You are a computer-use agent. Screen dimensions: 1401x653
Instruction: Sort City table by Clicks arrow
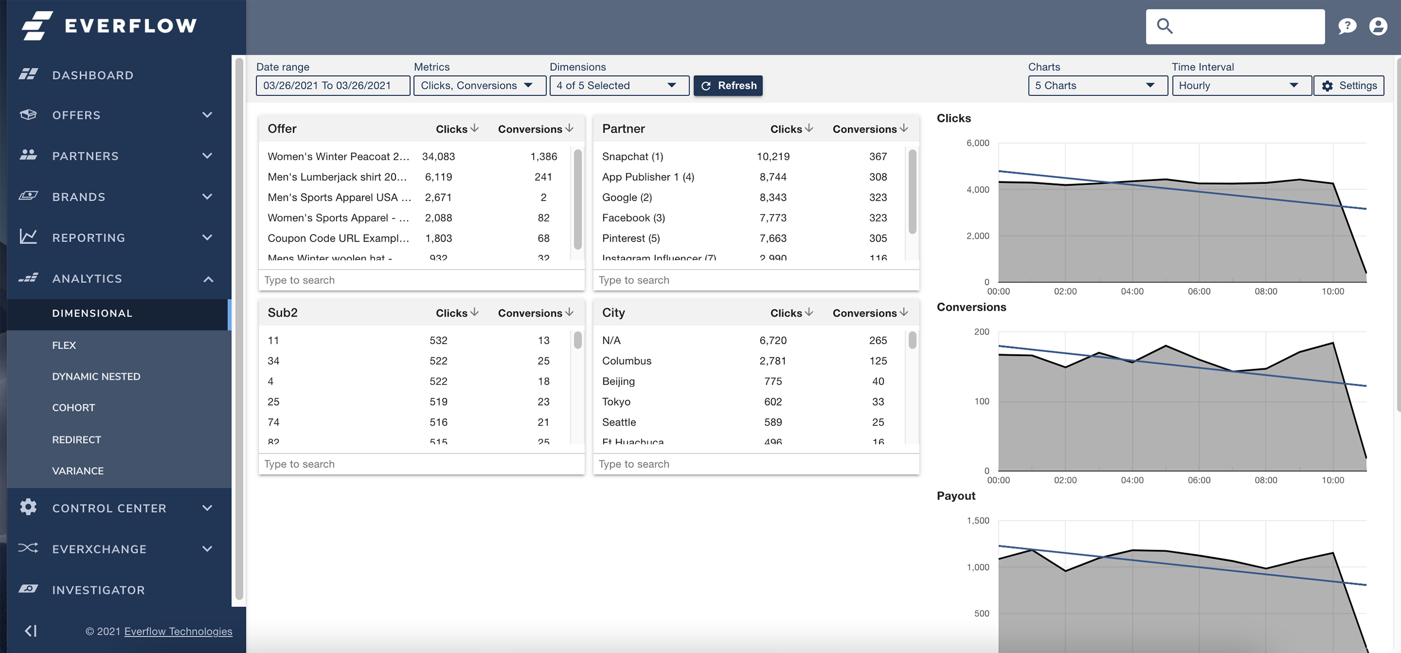[x=808, y=312]
